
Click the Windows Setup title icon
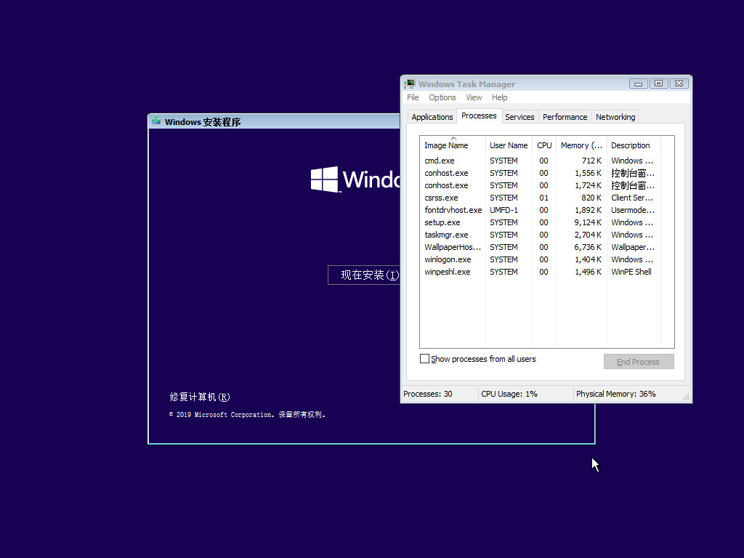coord(156,121)
